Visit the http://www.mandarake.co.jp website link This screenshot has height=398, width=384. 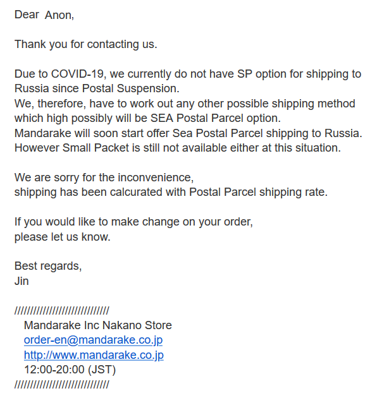tap(94, 355)
